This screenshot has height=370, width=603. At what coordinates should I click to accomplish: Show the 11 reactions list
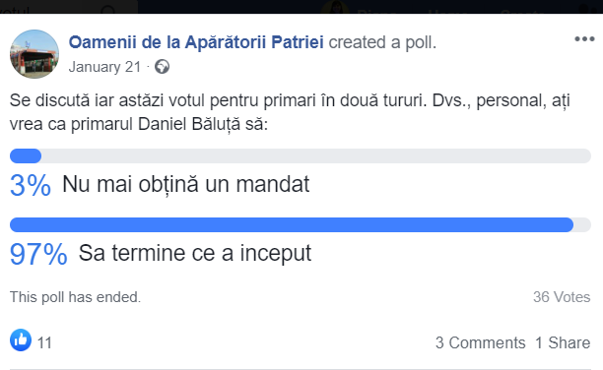tap(44, 342)
